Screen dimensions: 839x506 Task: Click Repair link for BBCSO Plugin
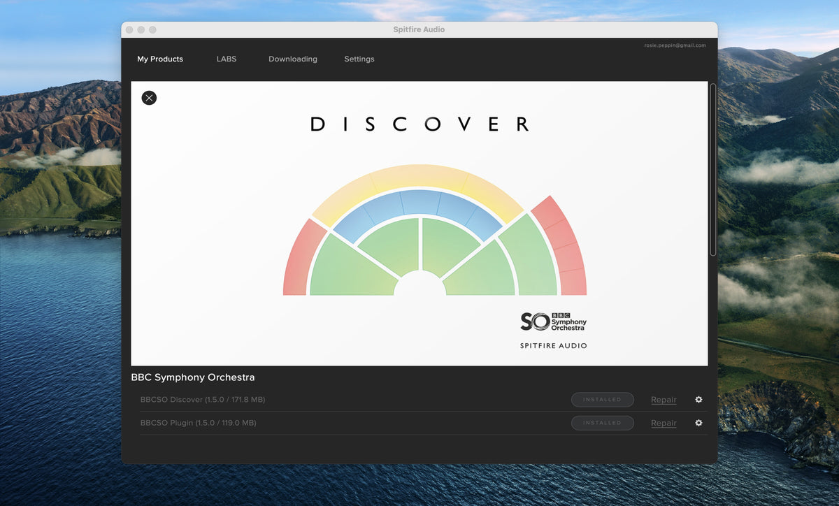664,423
